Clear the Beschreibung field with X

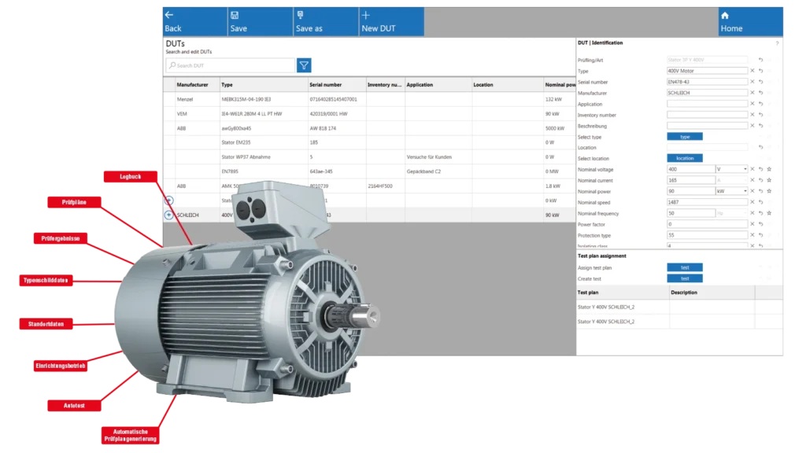pyautogui.click(x=752, y=125)
